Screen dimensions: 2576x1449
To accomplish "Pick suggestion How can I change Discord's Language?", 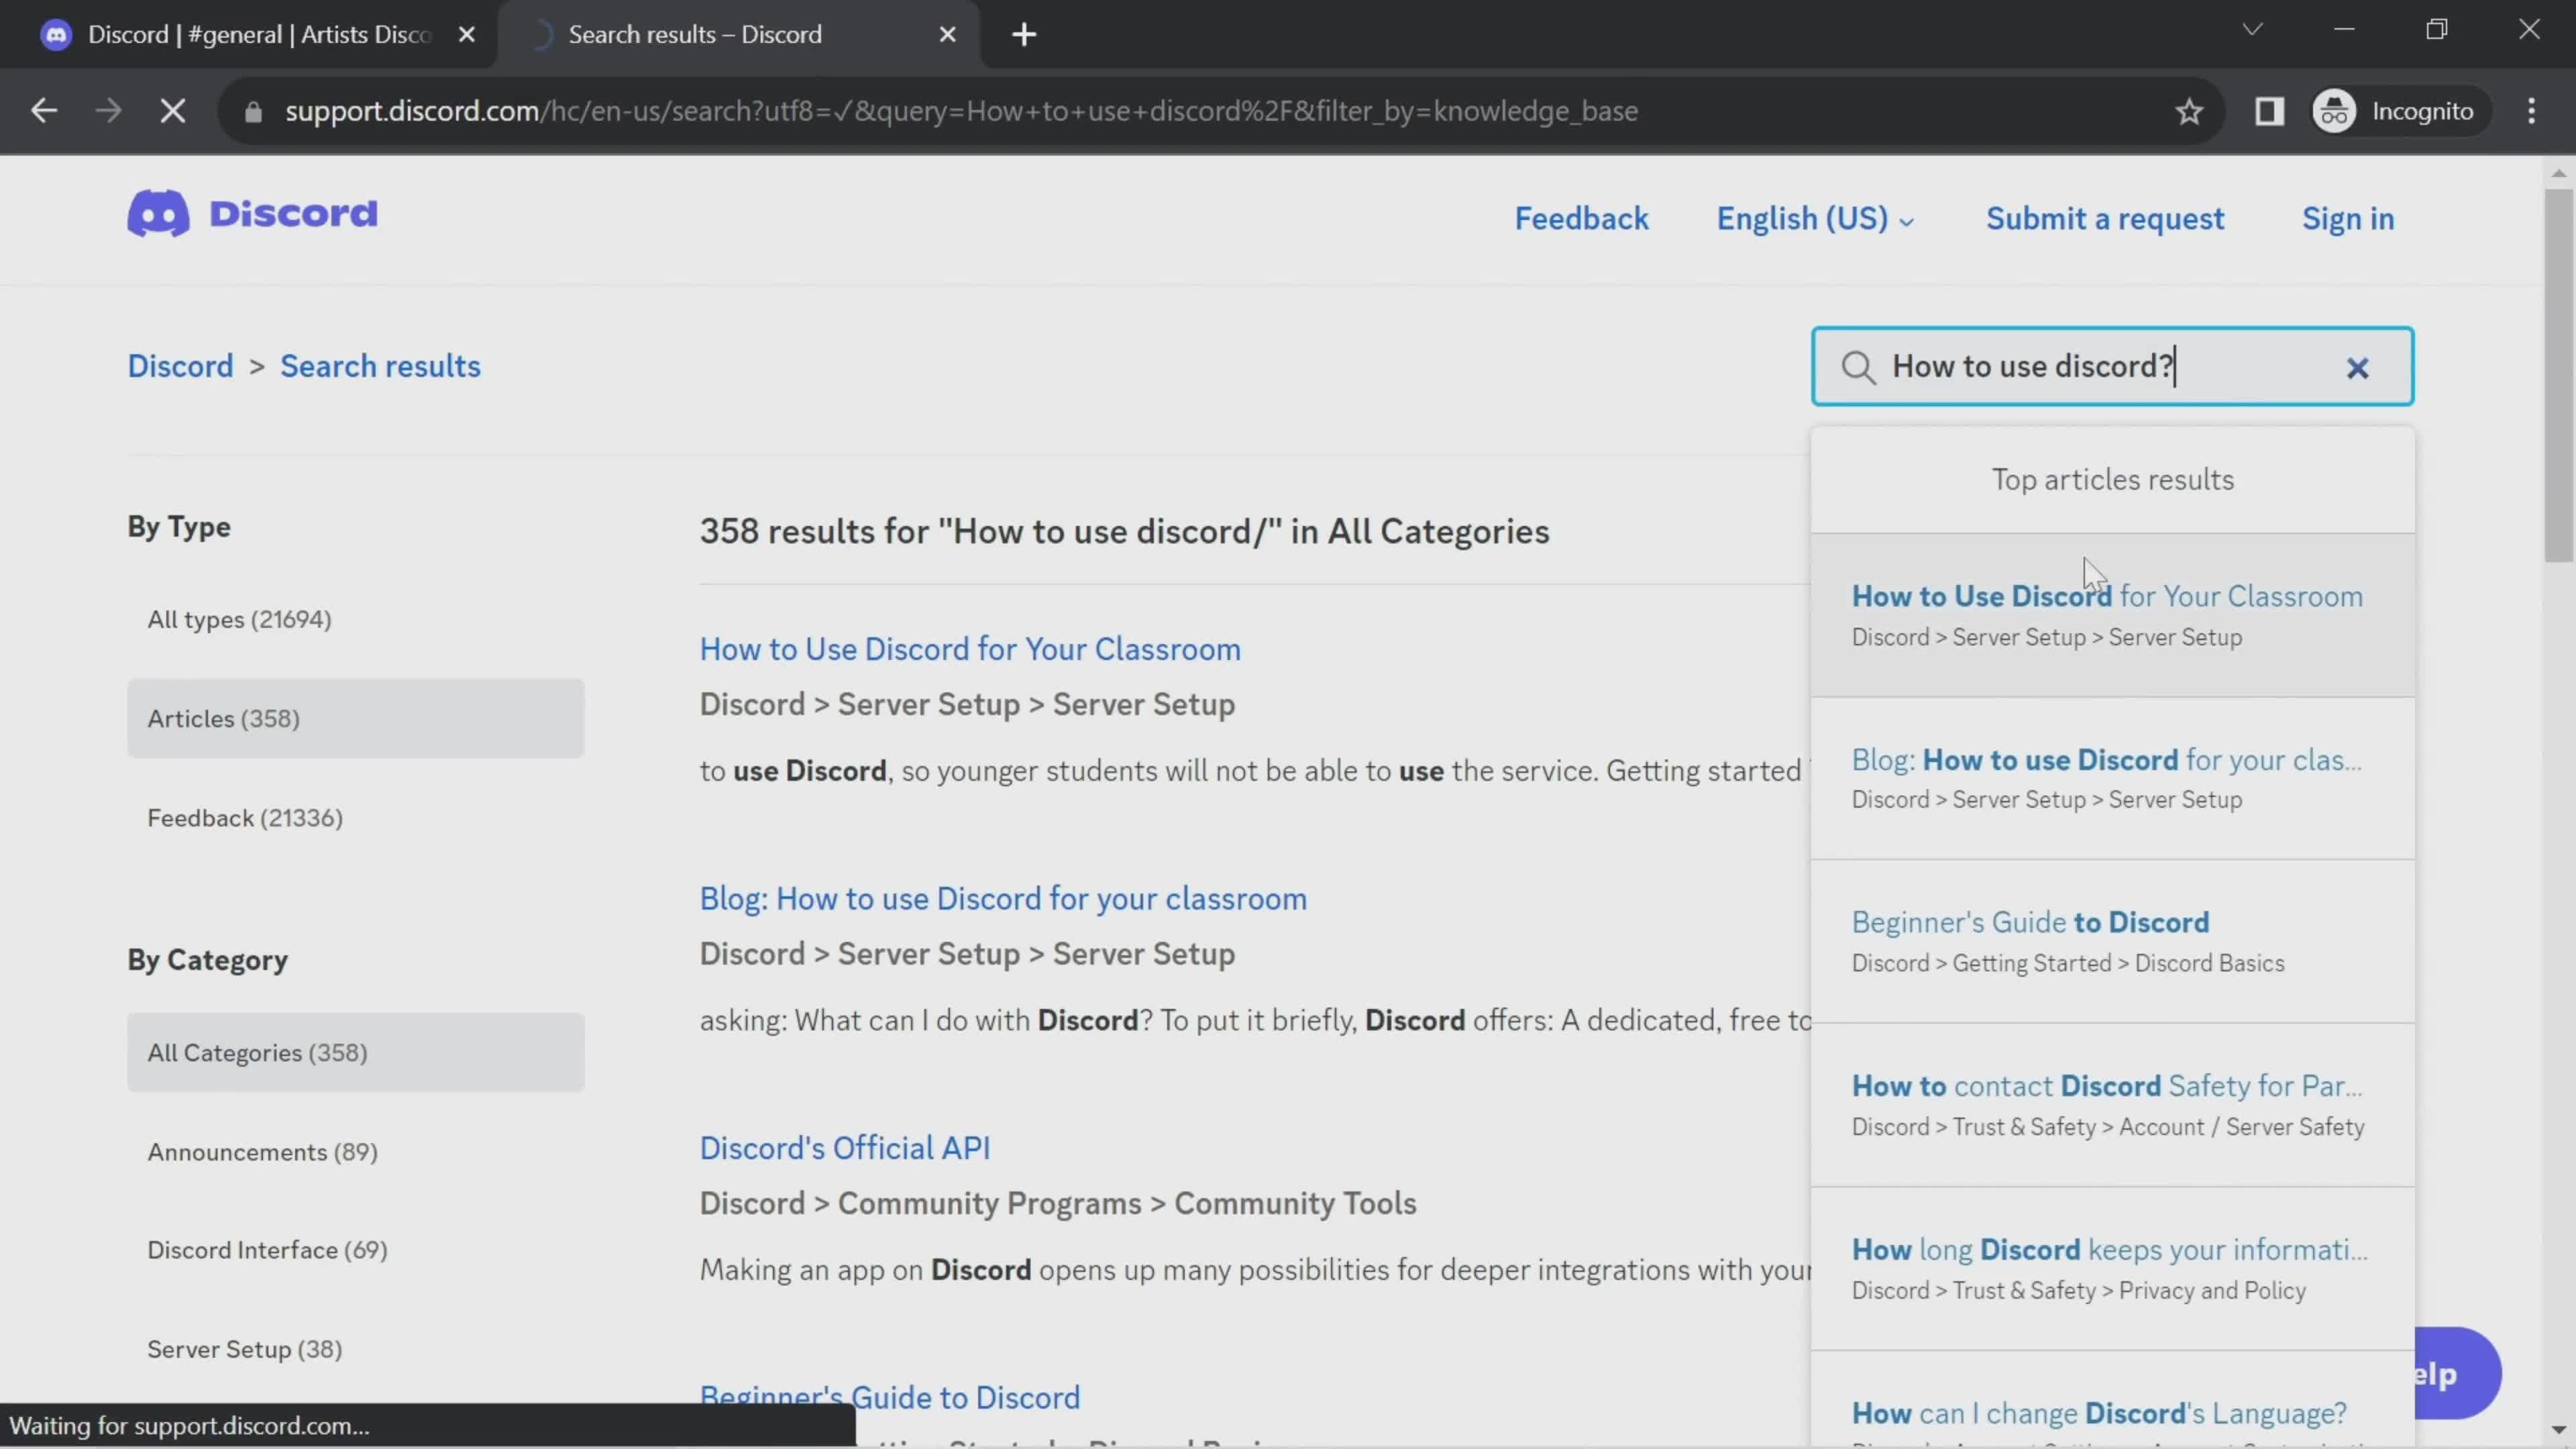I will tap(2112, 1400).
